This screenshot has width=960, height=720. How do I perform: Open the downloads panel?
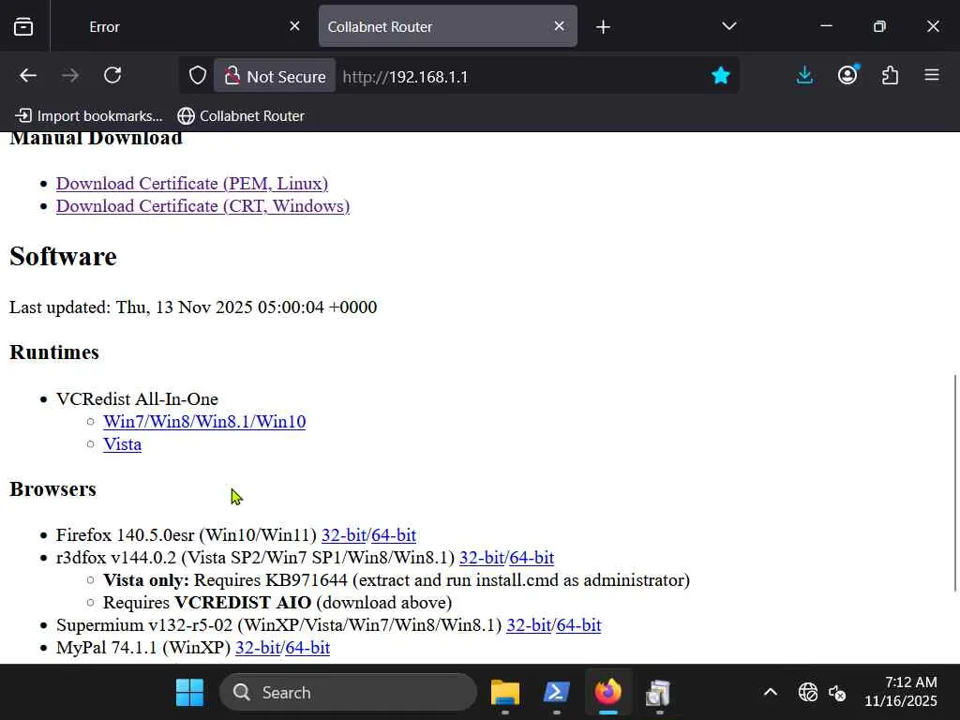pos(804,75)
